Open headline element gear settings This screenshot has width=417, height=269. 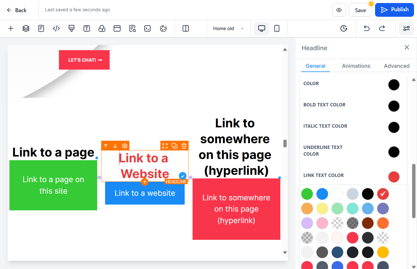[125, 146]
